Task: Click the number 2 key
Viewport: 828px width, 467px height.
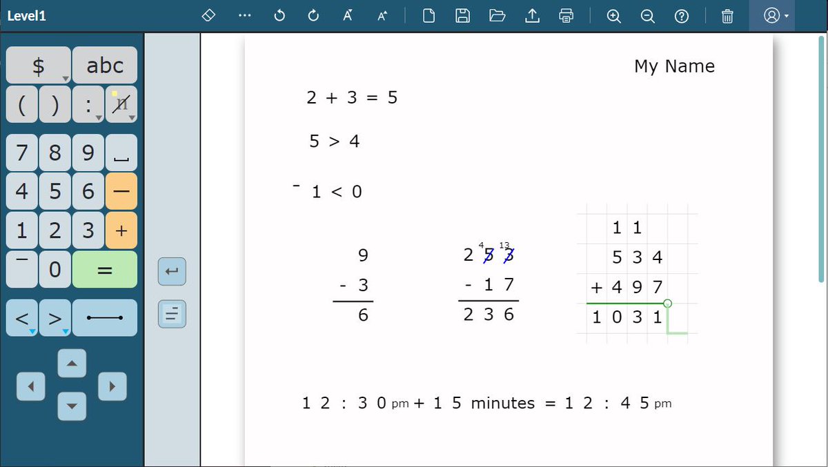Action: 55,230
